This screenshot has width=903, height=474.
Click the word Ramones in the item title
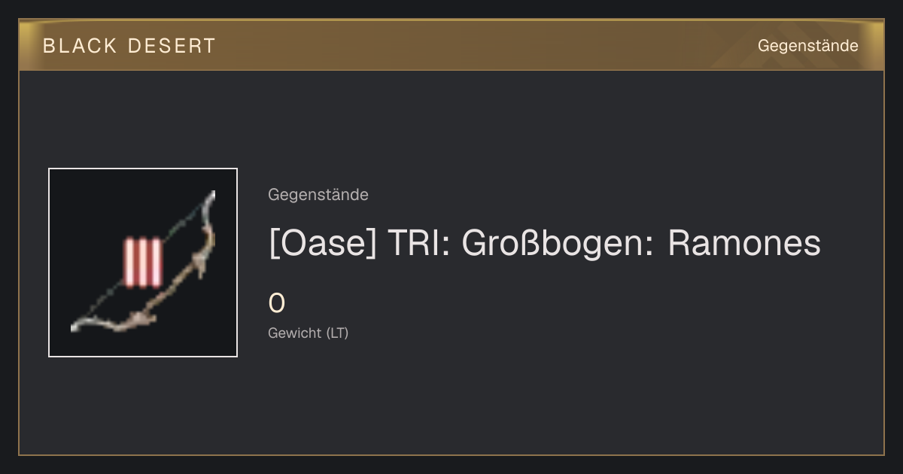click(x=744, y=243)
